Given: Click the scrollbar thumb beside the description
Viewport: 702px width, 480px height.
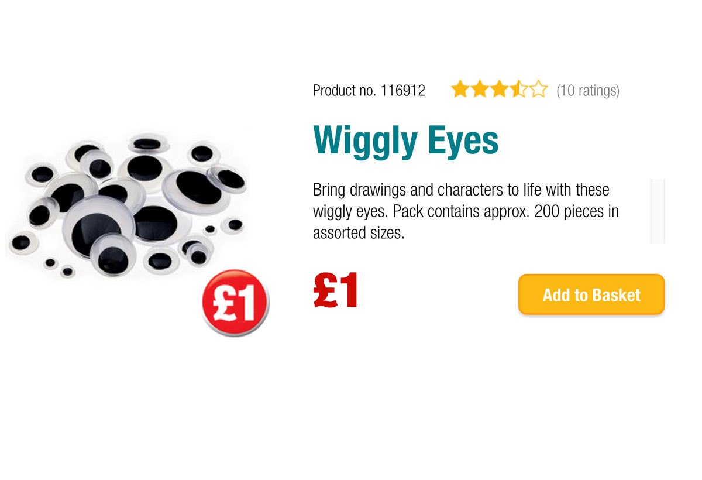Looking at the screenshot, I should 656,211.
